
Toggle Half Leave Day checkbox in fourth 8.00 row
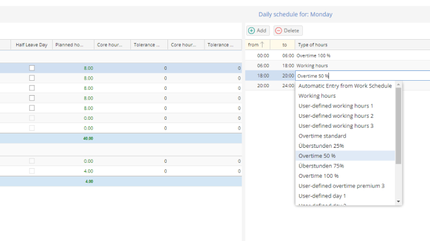tap(32, 98)
